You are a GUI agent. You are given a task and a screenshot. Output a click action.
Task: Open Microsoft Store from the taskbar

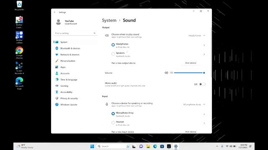tap(162, 146)
